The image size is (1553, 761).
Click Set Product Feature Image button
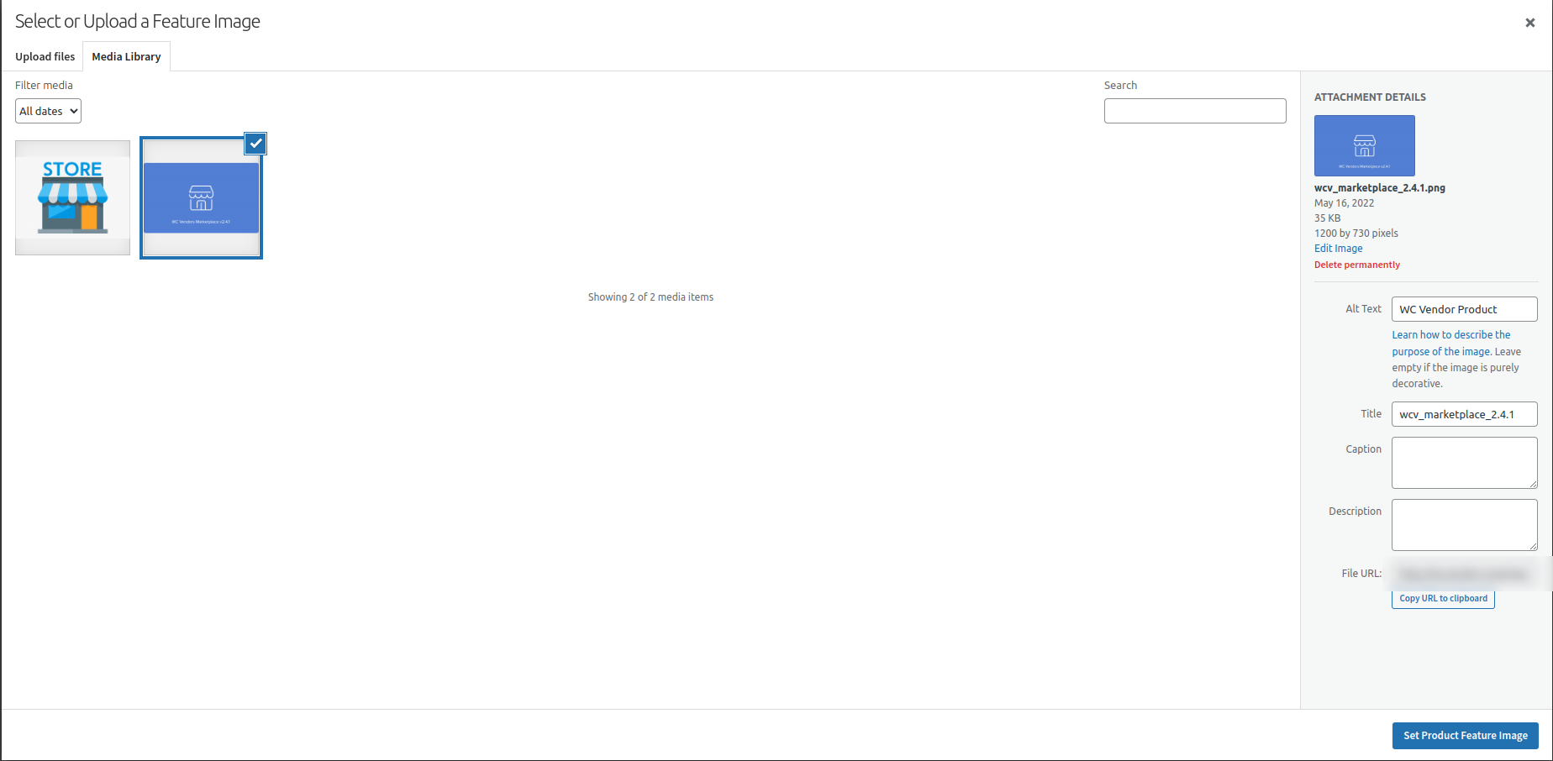pos(1466,736)
